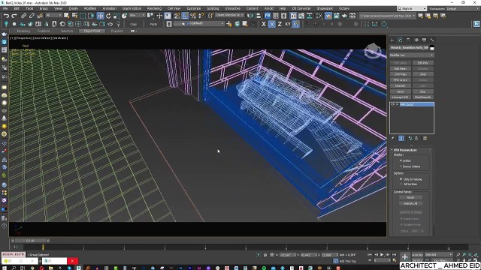Open the Motion command panel tab
Viewport: 481px width, 270px height.
pos(416,40)
